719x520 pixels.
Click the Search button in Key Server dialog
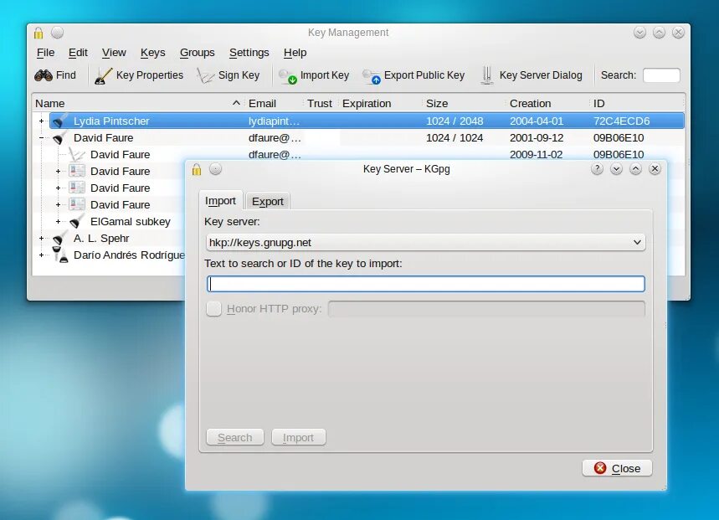(235, 437)
